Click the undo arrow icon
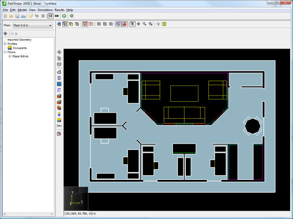Viewport: 293px width, 219px height. (x=31, y=16)
